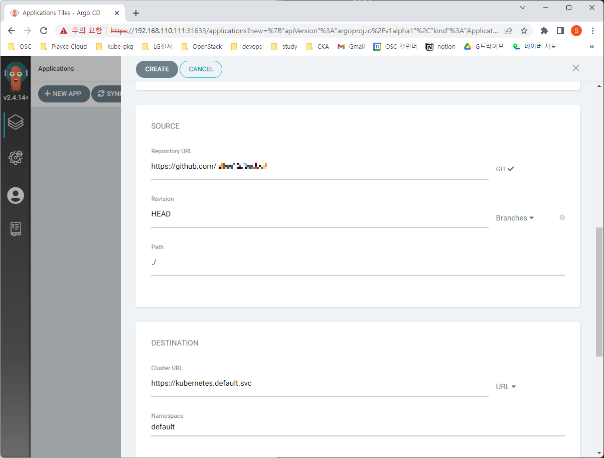The width and height of the screenshot is (604, 458).
Task: Click the security warning triangle icon
Action: coord(64,31)
